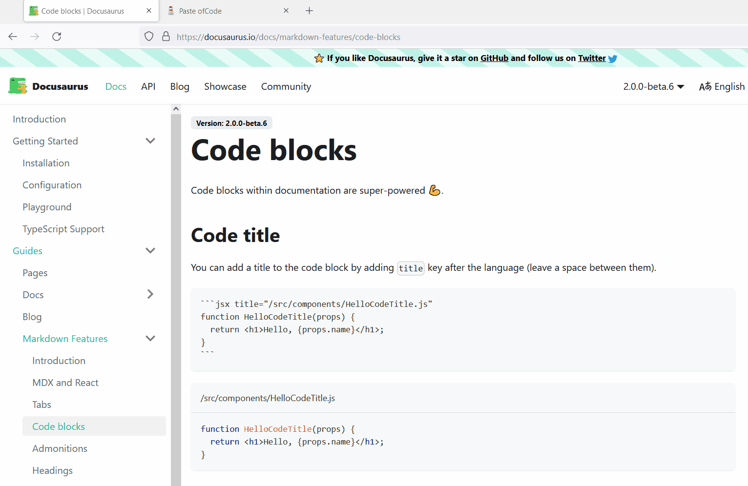Viewport: 748px width, 486px height.
Task: Open the 2.0.0-beta.6 version dropdown
Action: pyautogui.click(x=654, y=86)
